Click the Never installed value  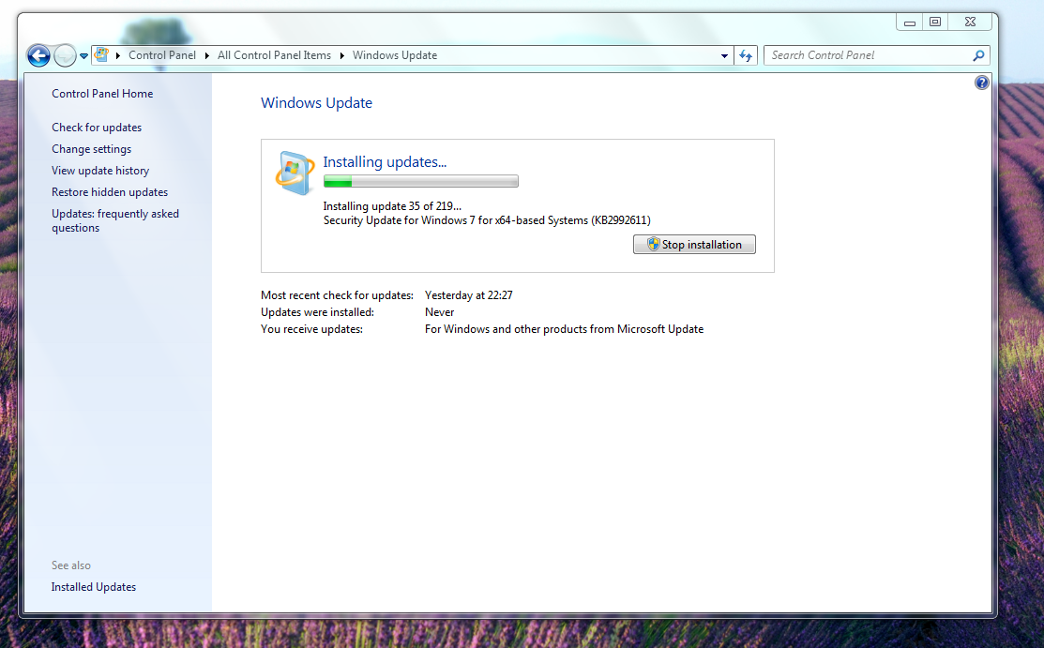tap(439, 312)
